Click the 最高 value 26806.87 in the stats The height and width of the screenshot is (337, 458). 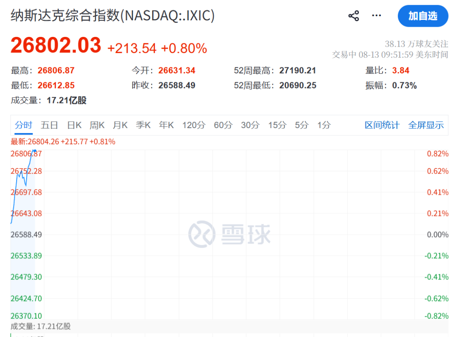56,70
